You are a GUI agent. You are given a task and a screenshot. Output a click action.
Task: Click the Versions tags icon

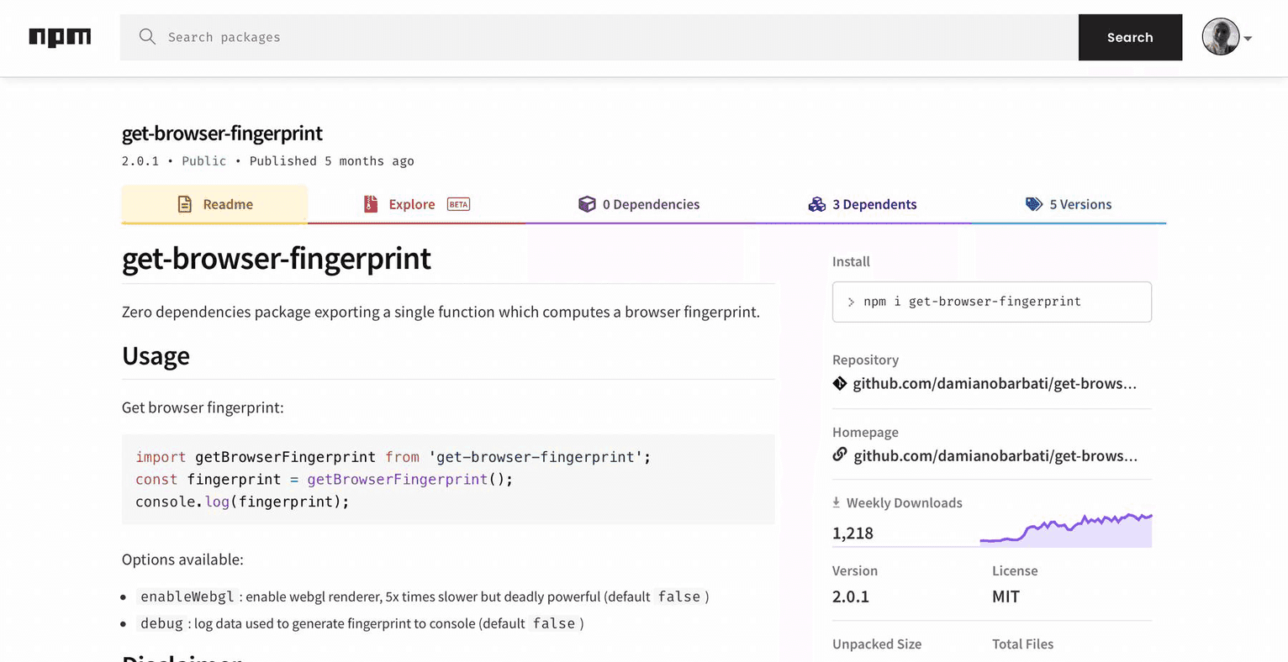coord(1034,203)
